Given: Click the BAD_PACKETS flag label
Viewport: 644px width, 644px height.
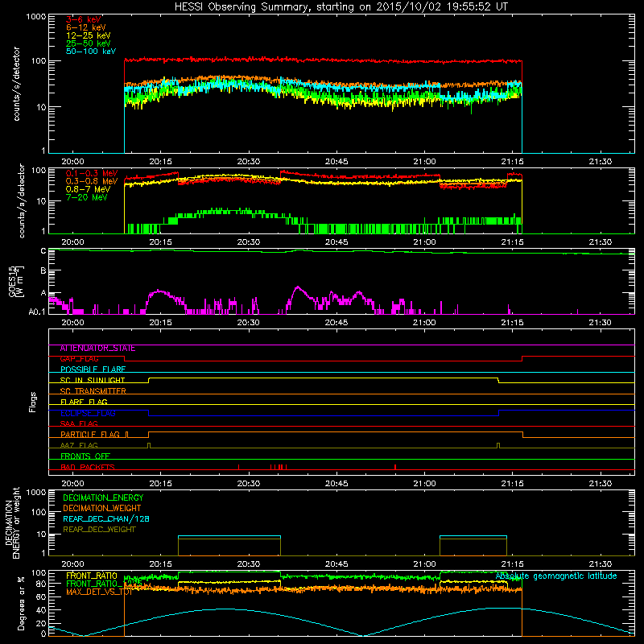Looking at the screenshot, I should point(88,467).
